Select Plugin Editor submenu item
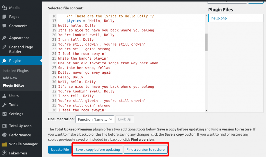The width and height of the screenshot is (266, 157). tap(14, 86)
